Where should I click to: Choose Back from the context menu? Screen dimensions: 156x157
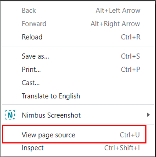pyautogui.click(x=29, y=11)
